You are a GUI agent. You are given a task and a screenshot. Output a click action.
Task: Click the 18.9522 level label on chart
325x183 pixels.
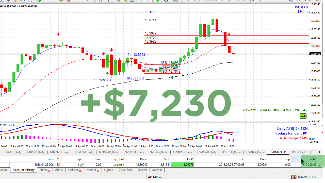(151, 41)
